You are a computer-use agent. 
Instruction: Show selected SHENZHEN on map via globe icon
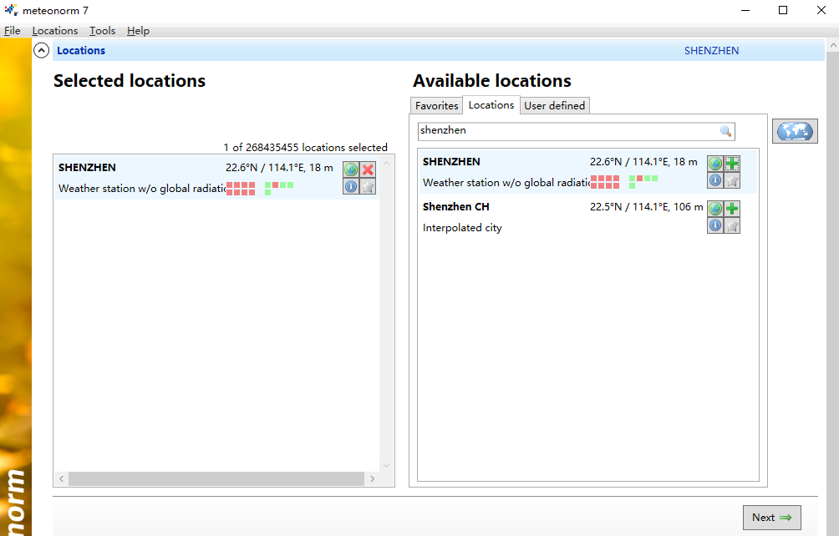point(351,169)
